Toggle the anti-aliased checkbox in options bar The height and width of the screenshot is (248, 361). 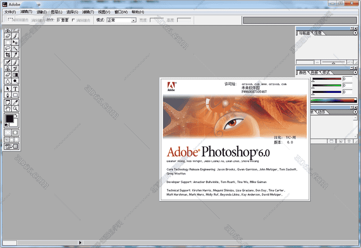pyautogui.click(x=74, y=20)
